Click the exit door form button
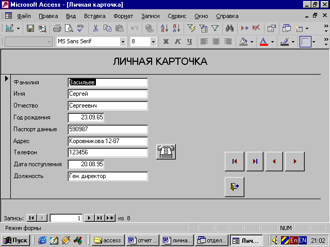Screen dimensions: 330x247 point(235,187)
